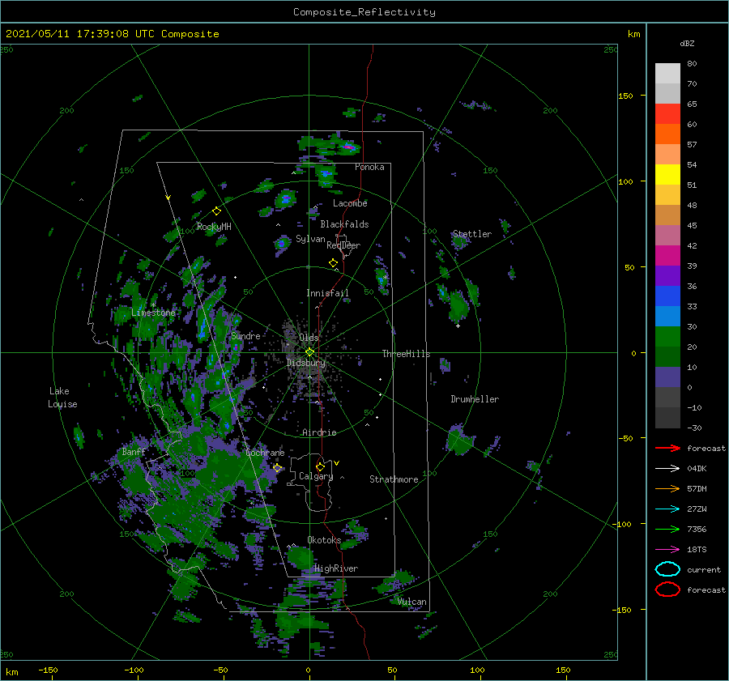The image size is (729, 681).
Task: Click the red 65-60 dBZ color swatch
Action: (667, 114)
